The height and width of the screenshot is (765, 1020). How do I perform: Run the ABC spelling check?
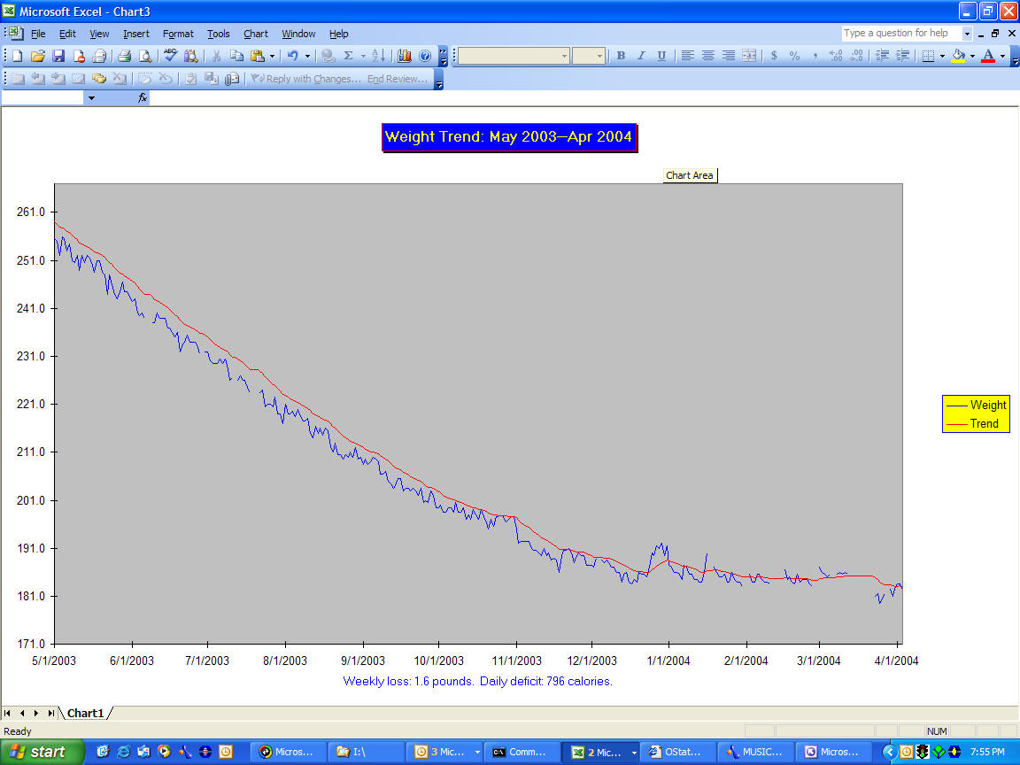170,57
